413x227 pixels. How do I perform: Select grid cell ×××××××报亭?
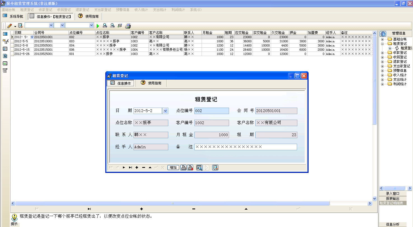click(113, 50)
